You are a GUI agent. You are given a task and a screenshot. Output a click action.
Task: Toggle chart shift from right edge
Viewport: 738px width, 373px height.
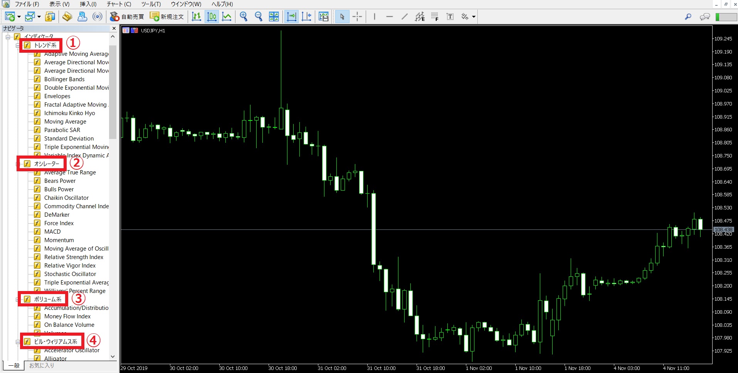[306, 17]
